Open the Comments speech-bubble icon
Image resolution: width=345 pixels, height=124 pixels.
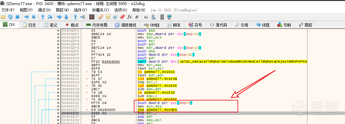pyautogui.click(x=108, y=17)
